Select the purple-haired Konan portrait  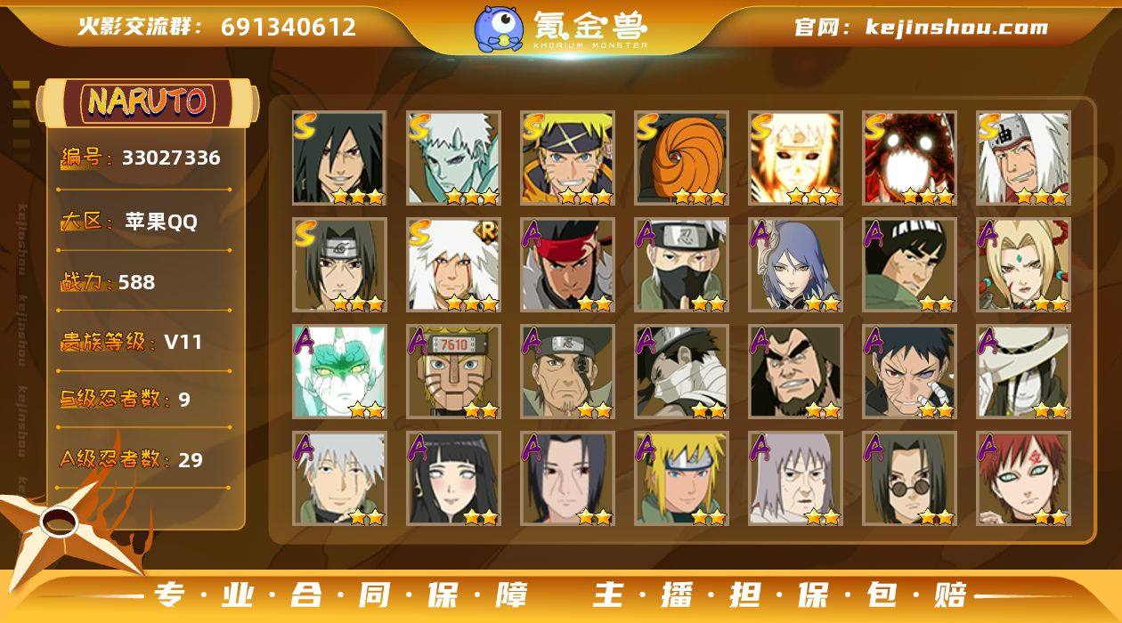click(795, 264)
